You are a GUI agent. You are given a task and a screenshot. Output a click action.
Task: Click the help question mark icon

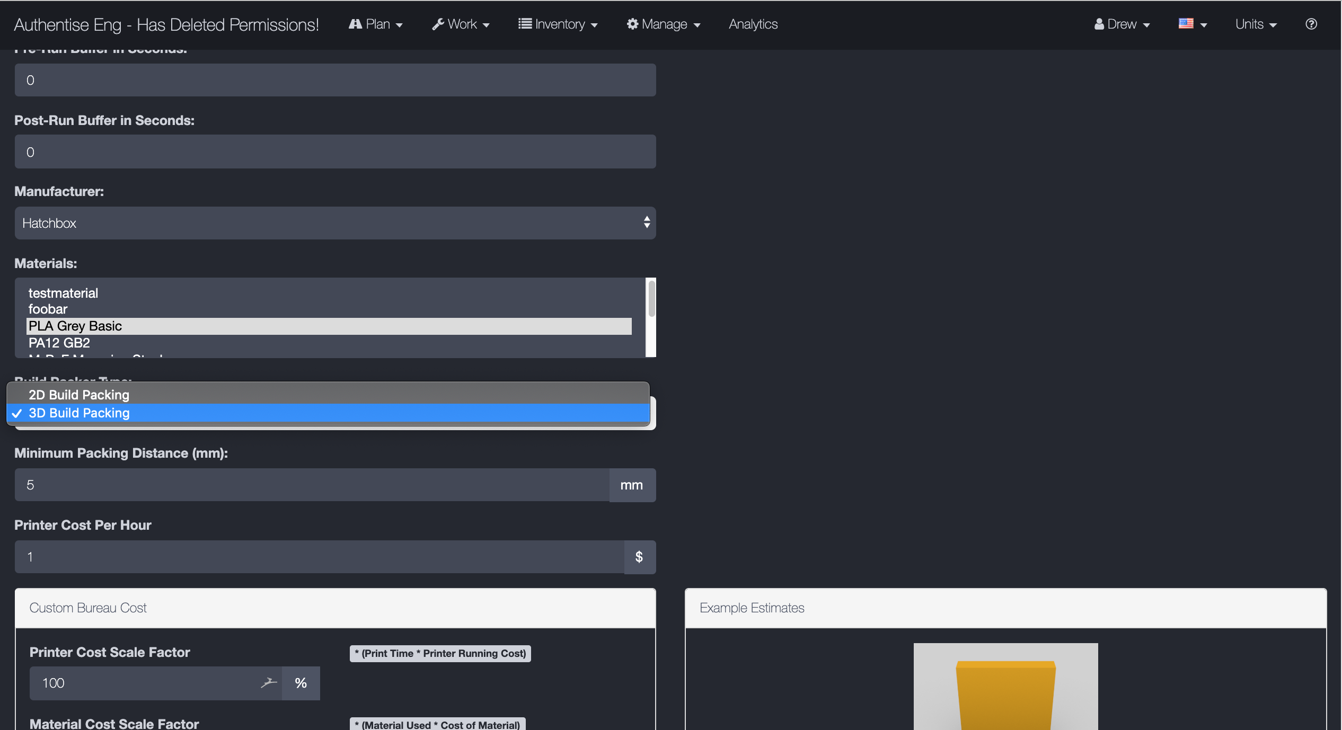[1311, 24]
